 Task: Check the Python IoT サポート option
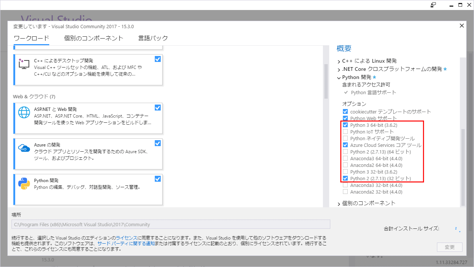tap(345, 132)
